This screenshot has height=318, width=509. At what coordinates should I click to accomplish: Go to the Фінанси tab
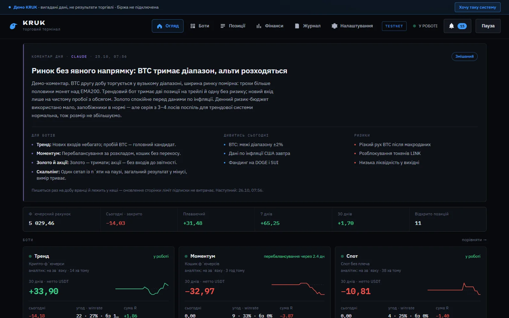(270, 26)
